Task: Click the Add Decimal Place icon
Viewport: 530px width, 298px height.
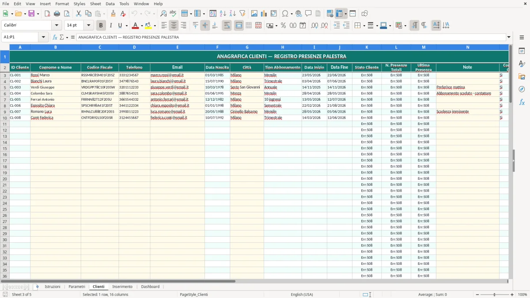Action: point(314,26)
